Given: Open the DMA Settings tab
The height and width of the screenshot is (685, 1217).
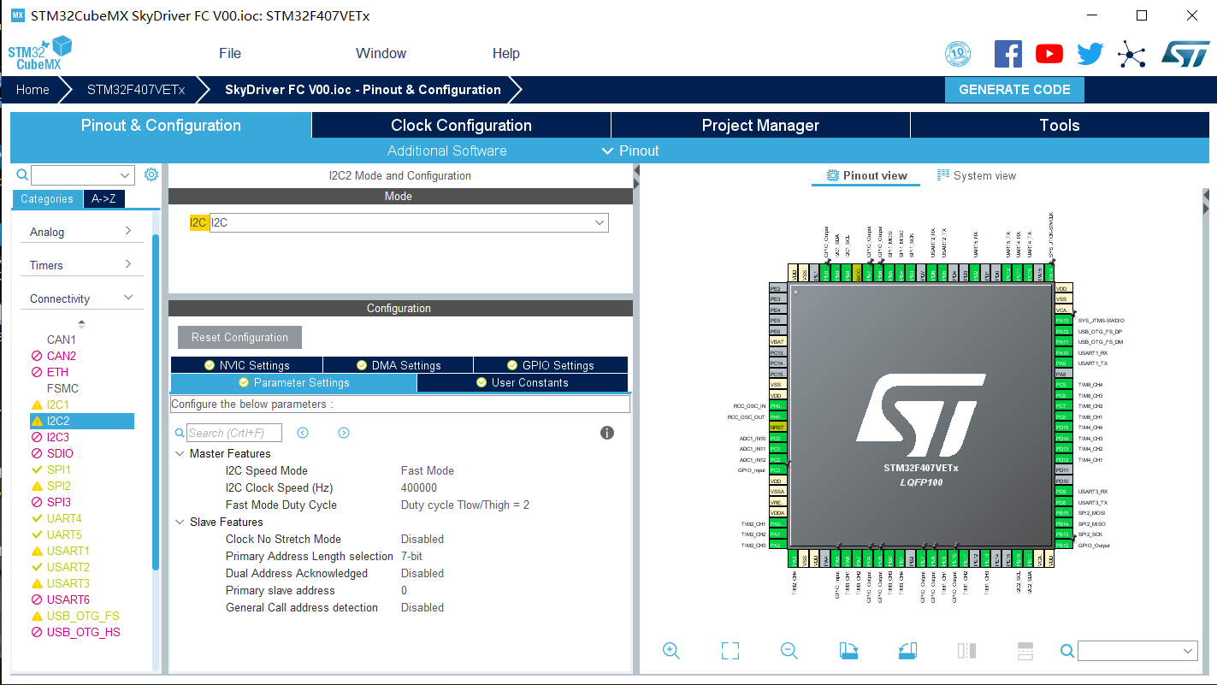Looking at the screenshot, I should [x=398, y=365].
